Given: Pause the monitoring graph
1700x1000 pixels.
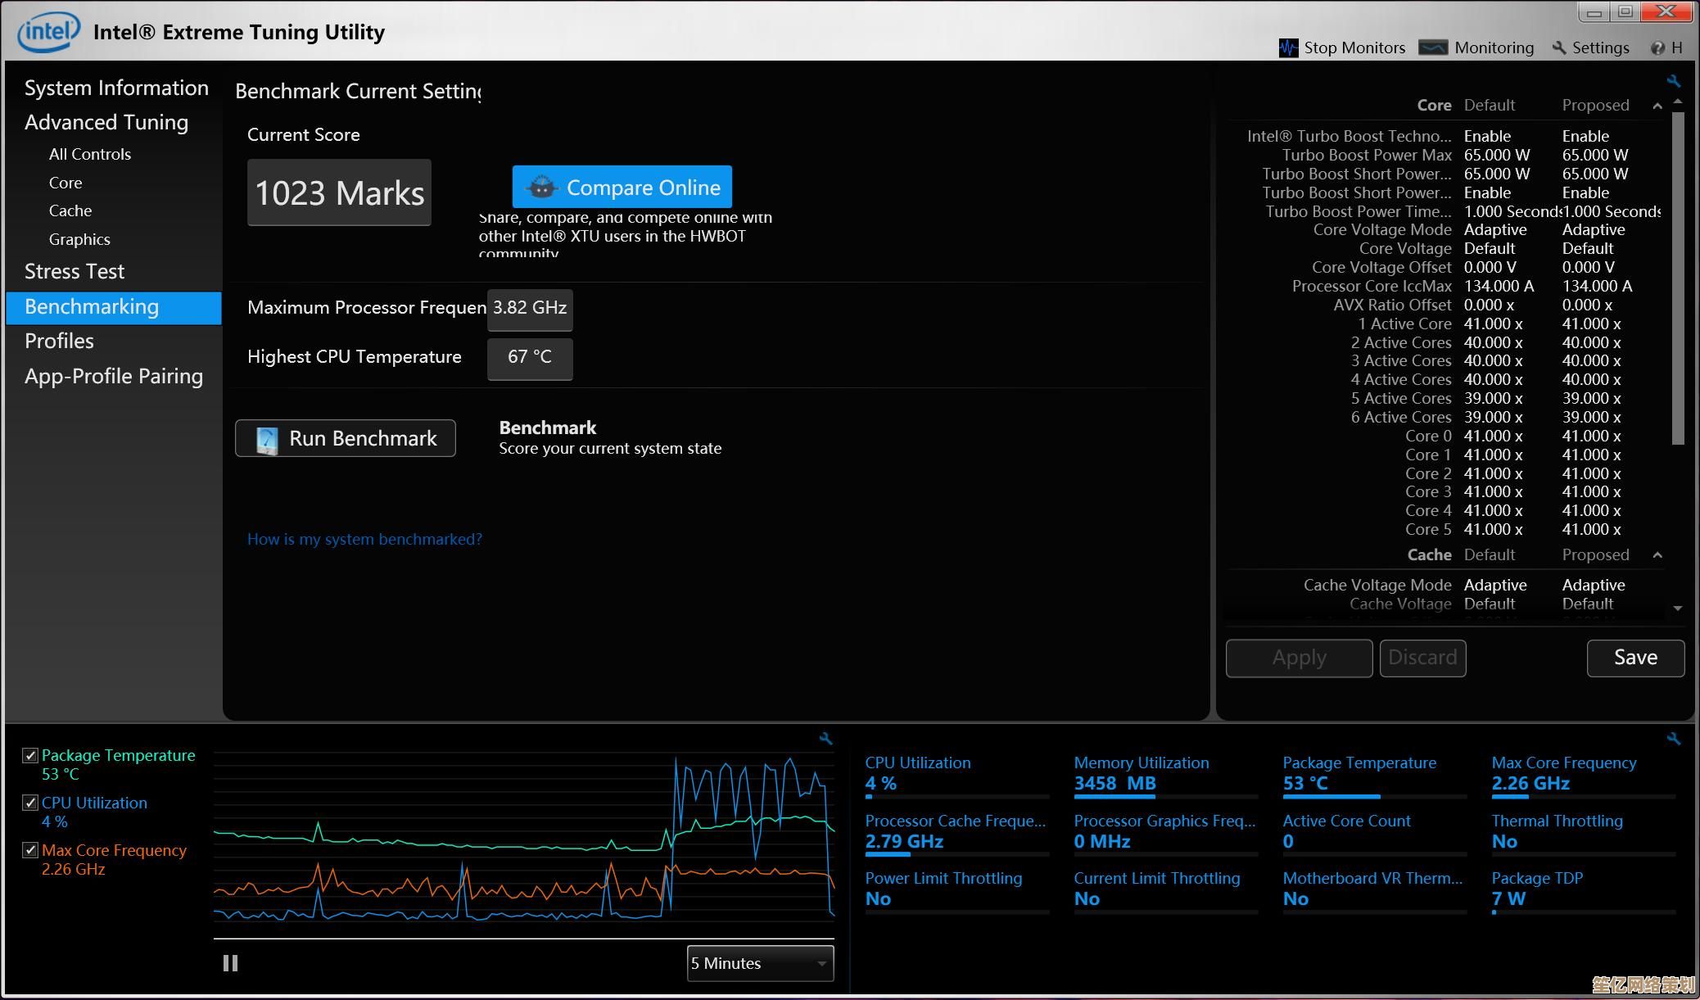Looking at the screenshot, I should tap(230, 962).
